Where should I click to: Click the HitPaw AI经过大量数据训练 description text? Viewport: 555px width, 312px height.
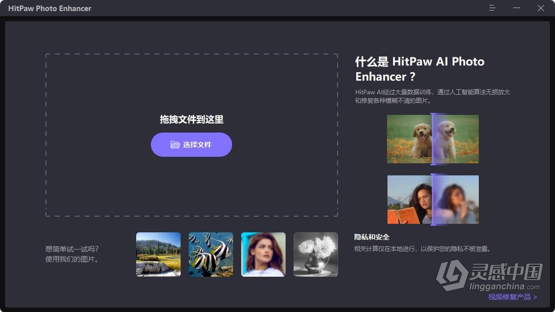[x=432, y=96]
